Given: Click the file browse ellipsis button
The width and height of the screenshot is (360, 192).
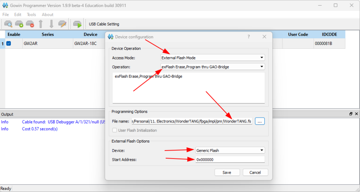Looking at the screenshot, I should tap(259, 121).
